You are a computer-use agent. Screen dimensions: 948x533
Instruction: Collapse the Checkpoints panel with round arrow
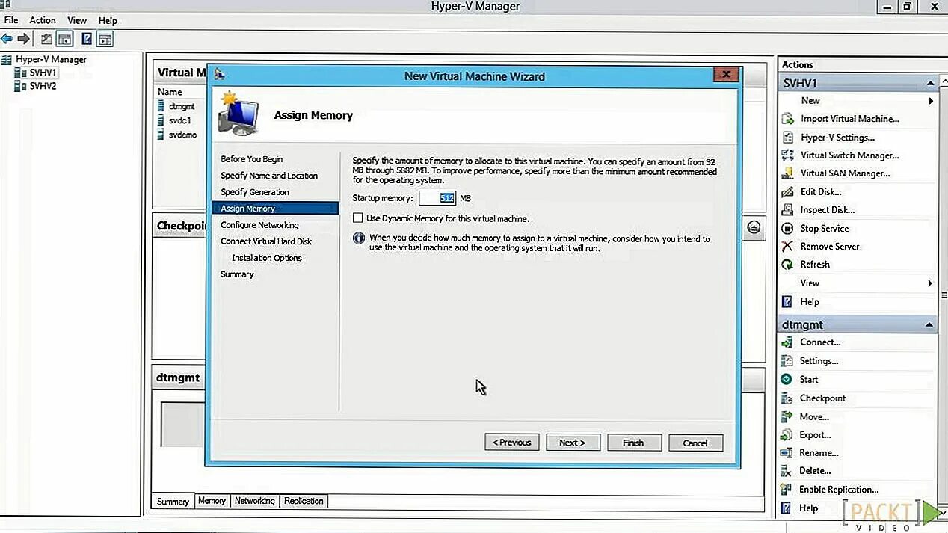coord(754,227)
